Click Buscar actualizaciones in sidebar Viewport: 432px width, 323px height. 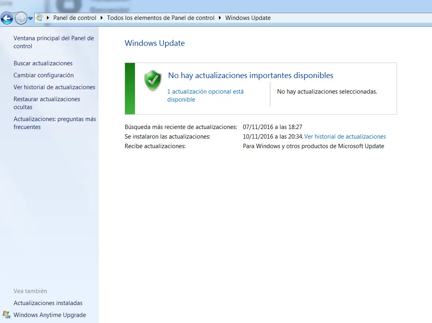[x=43, y=63]
